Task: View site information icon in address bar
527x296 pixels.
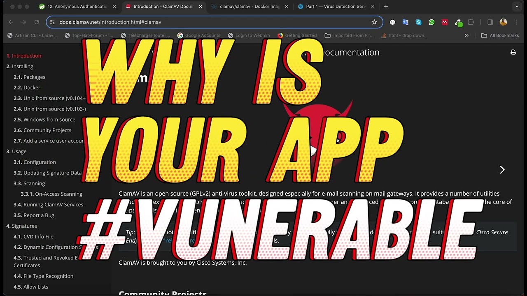Action: coord(52,22)
